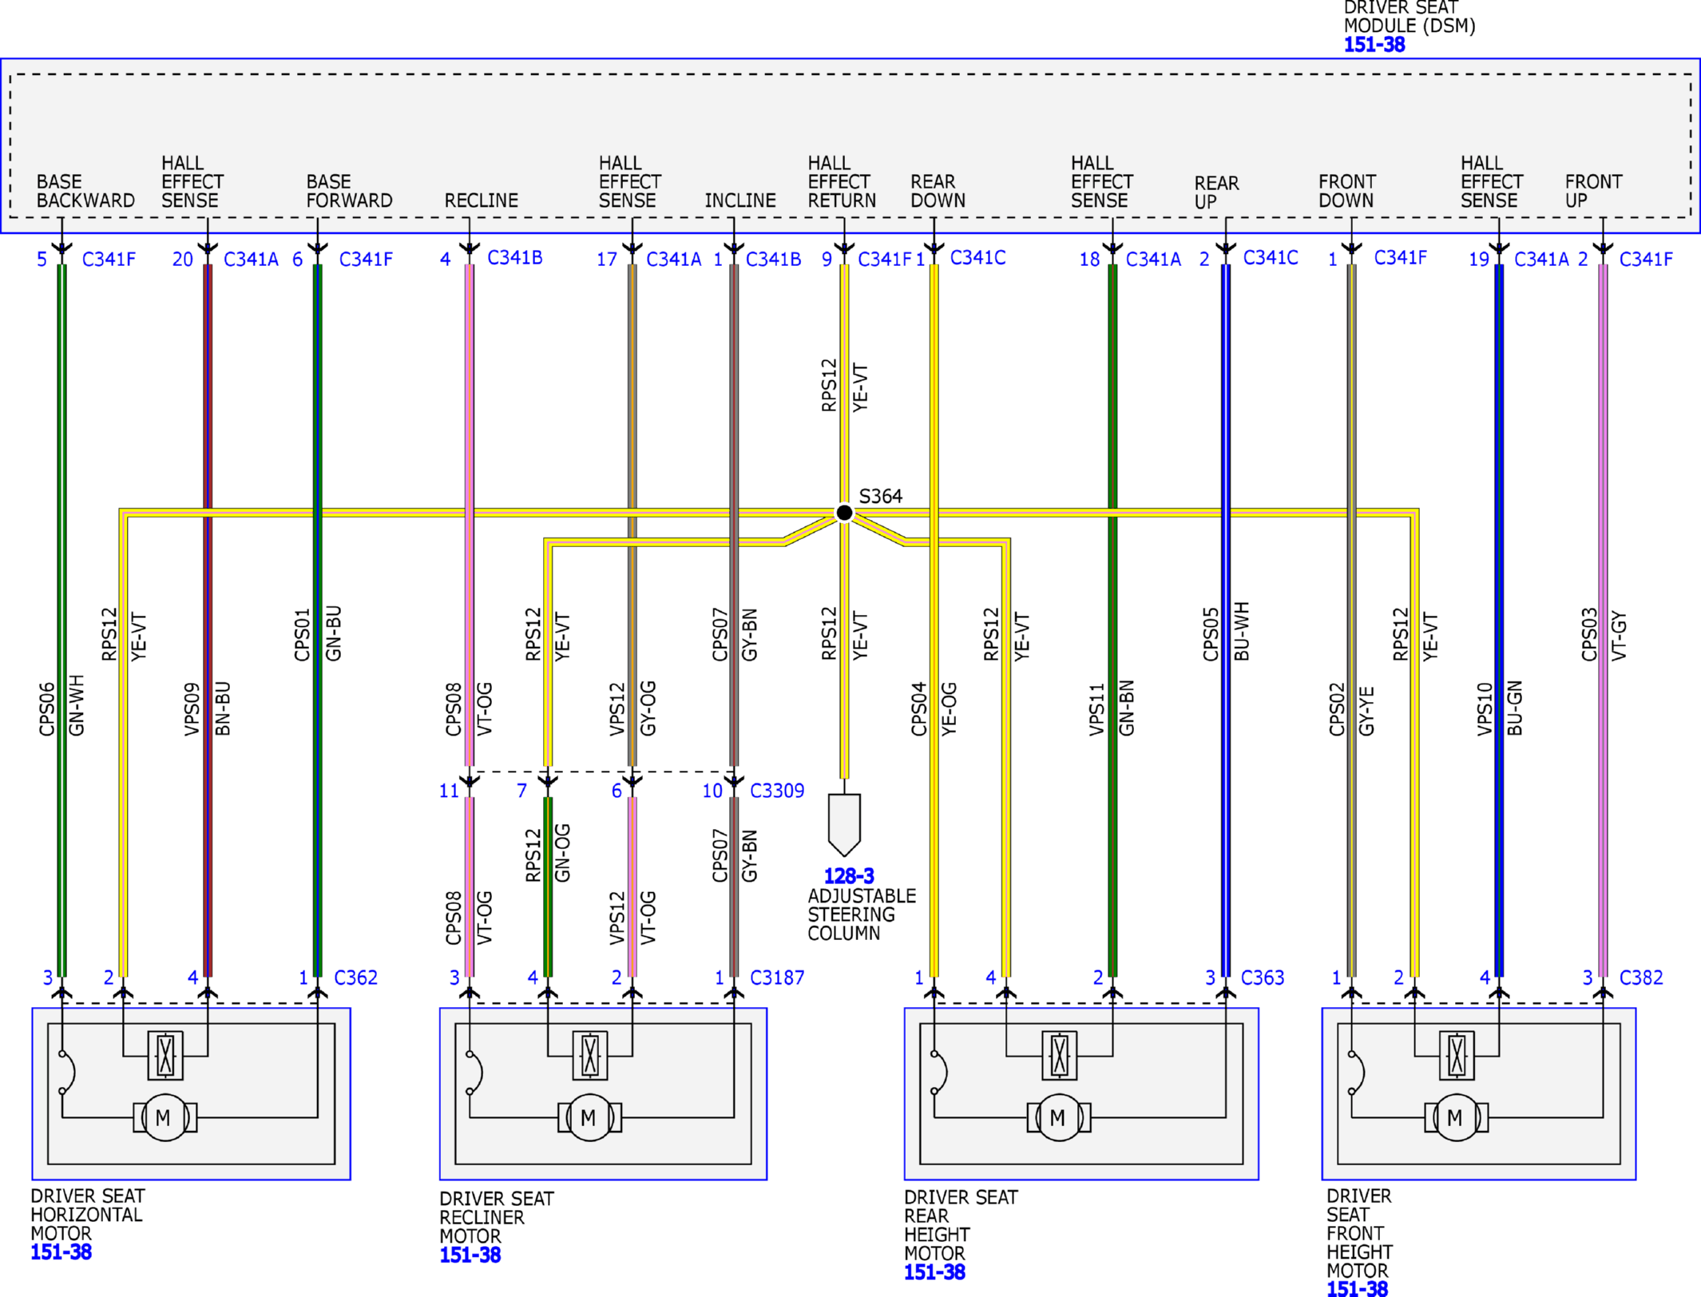This screenshot has height=1297, width=1701.
Task: Click the C363 connector label
Action: [x=1263, y=978]
